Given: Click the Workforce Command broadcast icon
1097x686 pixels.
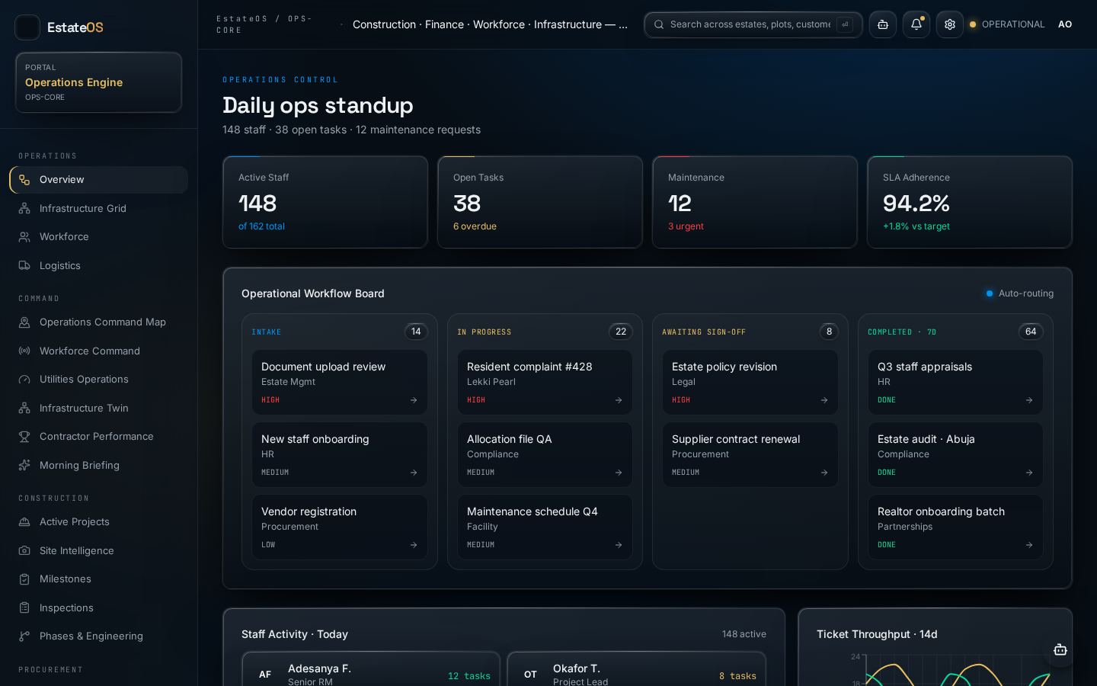Looking at the screenshot, I should 24,351.
